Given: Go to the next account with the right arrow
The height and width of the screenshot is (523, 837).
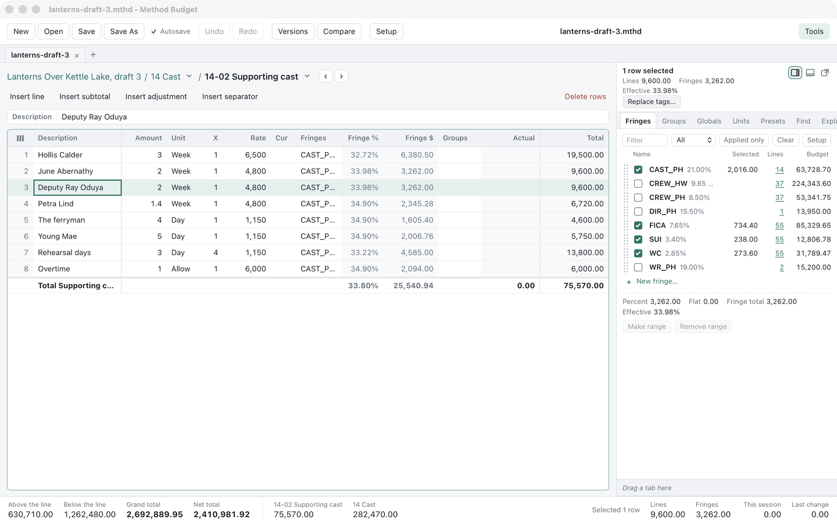Looking at the screenshot, I should (x=342, y=76).
